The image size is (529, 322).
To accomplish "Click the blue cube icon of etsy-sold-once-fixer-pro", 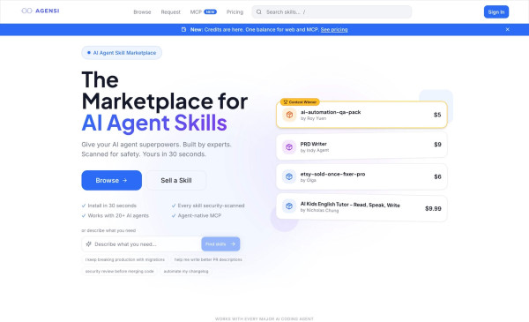I will click(x=289, y=176).
